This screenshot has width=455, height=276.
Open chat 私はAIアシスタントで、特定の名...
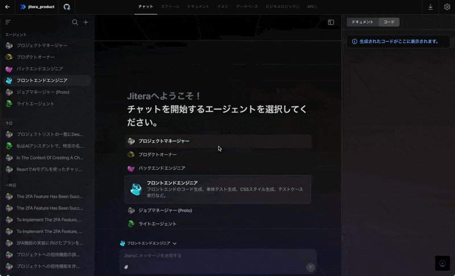click(47, 146)
